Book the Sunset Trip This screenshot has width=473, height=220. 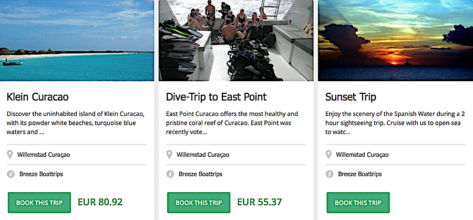358,202
